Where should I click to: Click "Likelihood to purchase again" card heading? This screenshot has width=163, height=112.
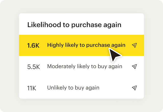point(74,25)
